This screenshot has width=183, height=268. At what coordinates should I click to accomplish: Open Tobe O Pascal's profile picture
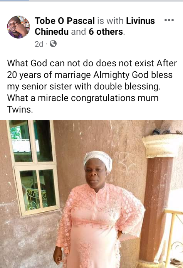point(18,27)
